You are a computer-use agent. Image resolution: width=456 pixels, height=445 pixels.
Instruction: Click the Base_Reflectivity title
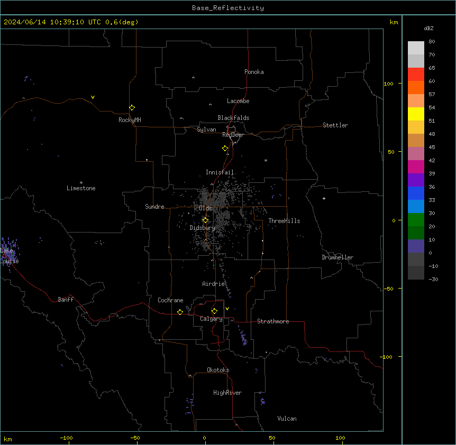click(x=228, y=8)
